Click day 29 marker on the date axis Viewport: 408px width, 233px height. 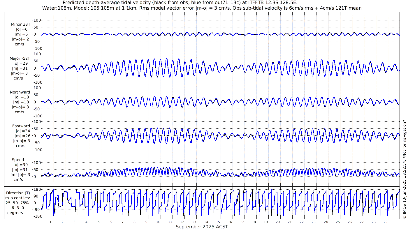coord(385,222)
